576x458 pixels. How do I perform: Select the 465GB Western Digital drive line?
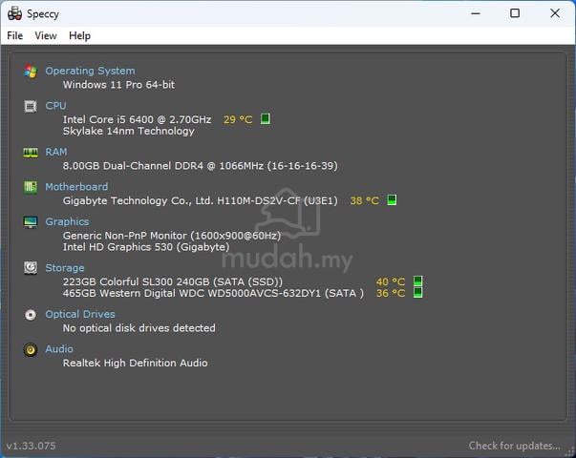tap(213, 293)
